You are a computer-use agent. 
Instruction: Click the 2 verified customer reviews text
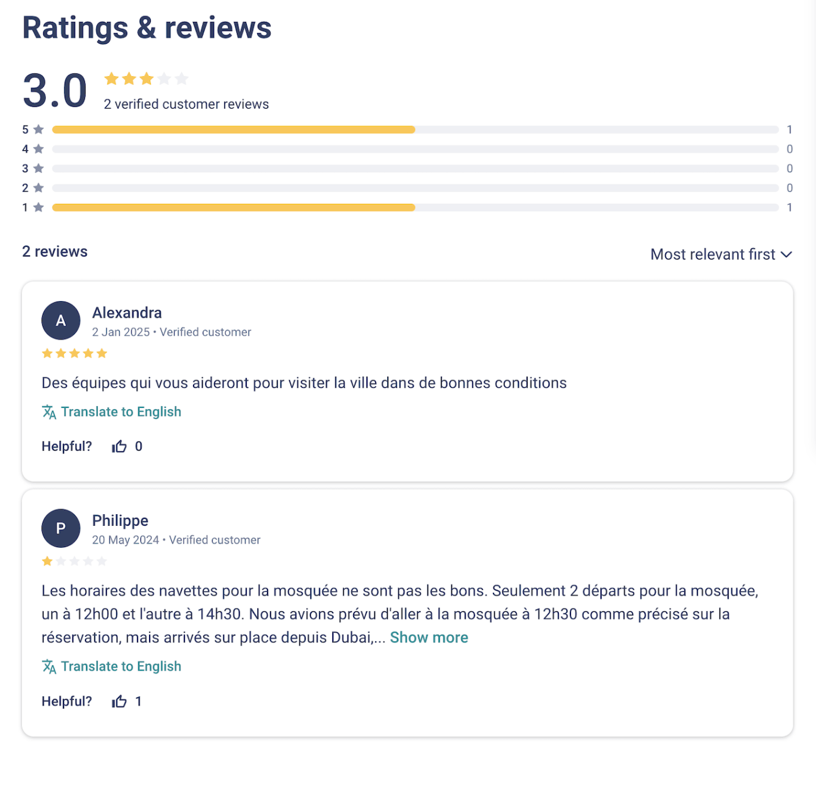(x=186, y=104)
